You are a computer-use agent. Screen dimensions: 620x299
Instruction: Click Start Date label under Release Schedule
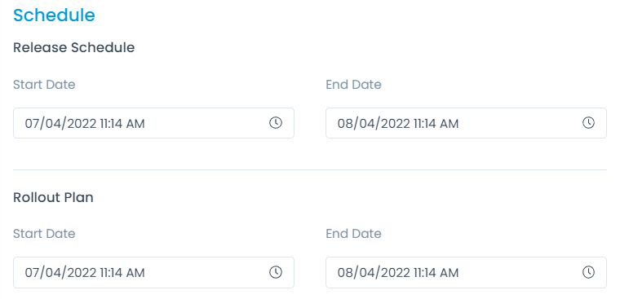44,85
